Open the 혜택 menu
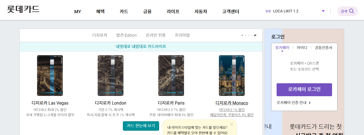Image resolution: width=364 pixels, height=135 pixels. coord(100,12)
